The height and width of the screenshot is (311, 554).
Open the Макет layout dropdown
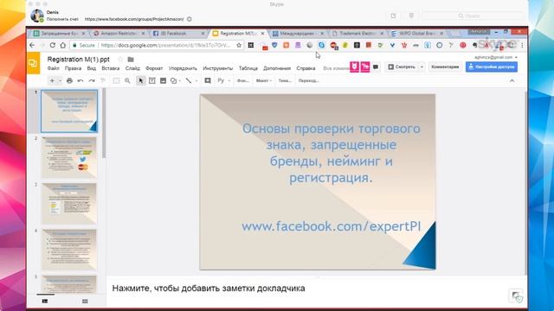tap(263, 80)
